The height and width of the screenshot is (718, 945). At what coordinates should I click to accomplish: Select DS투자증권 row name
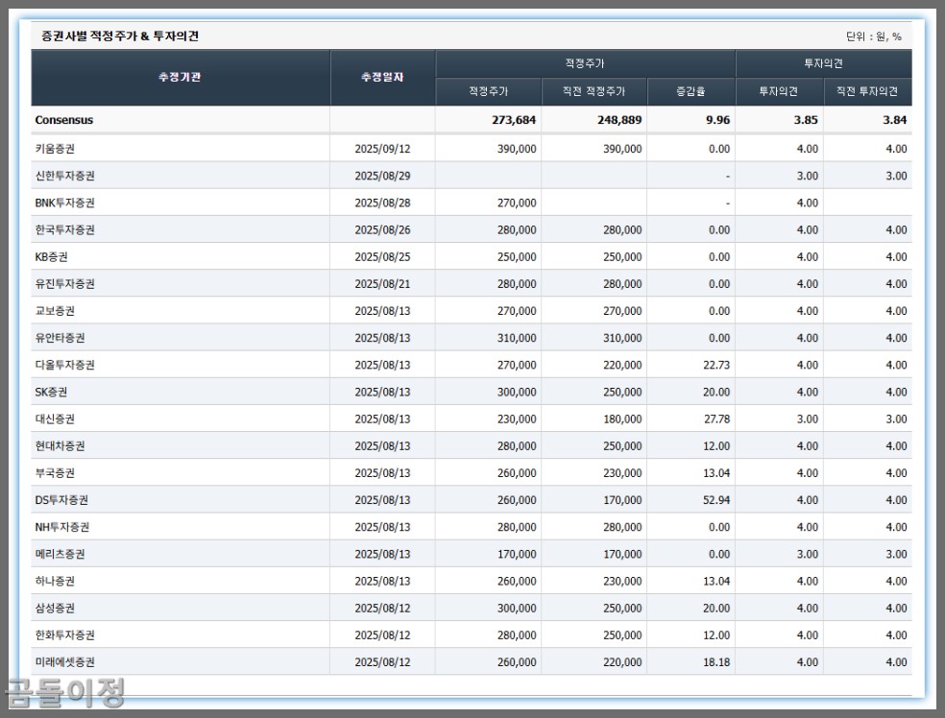[61, 500]
